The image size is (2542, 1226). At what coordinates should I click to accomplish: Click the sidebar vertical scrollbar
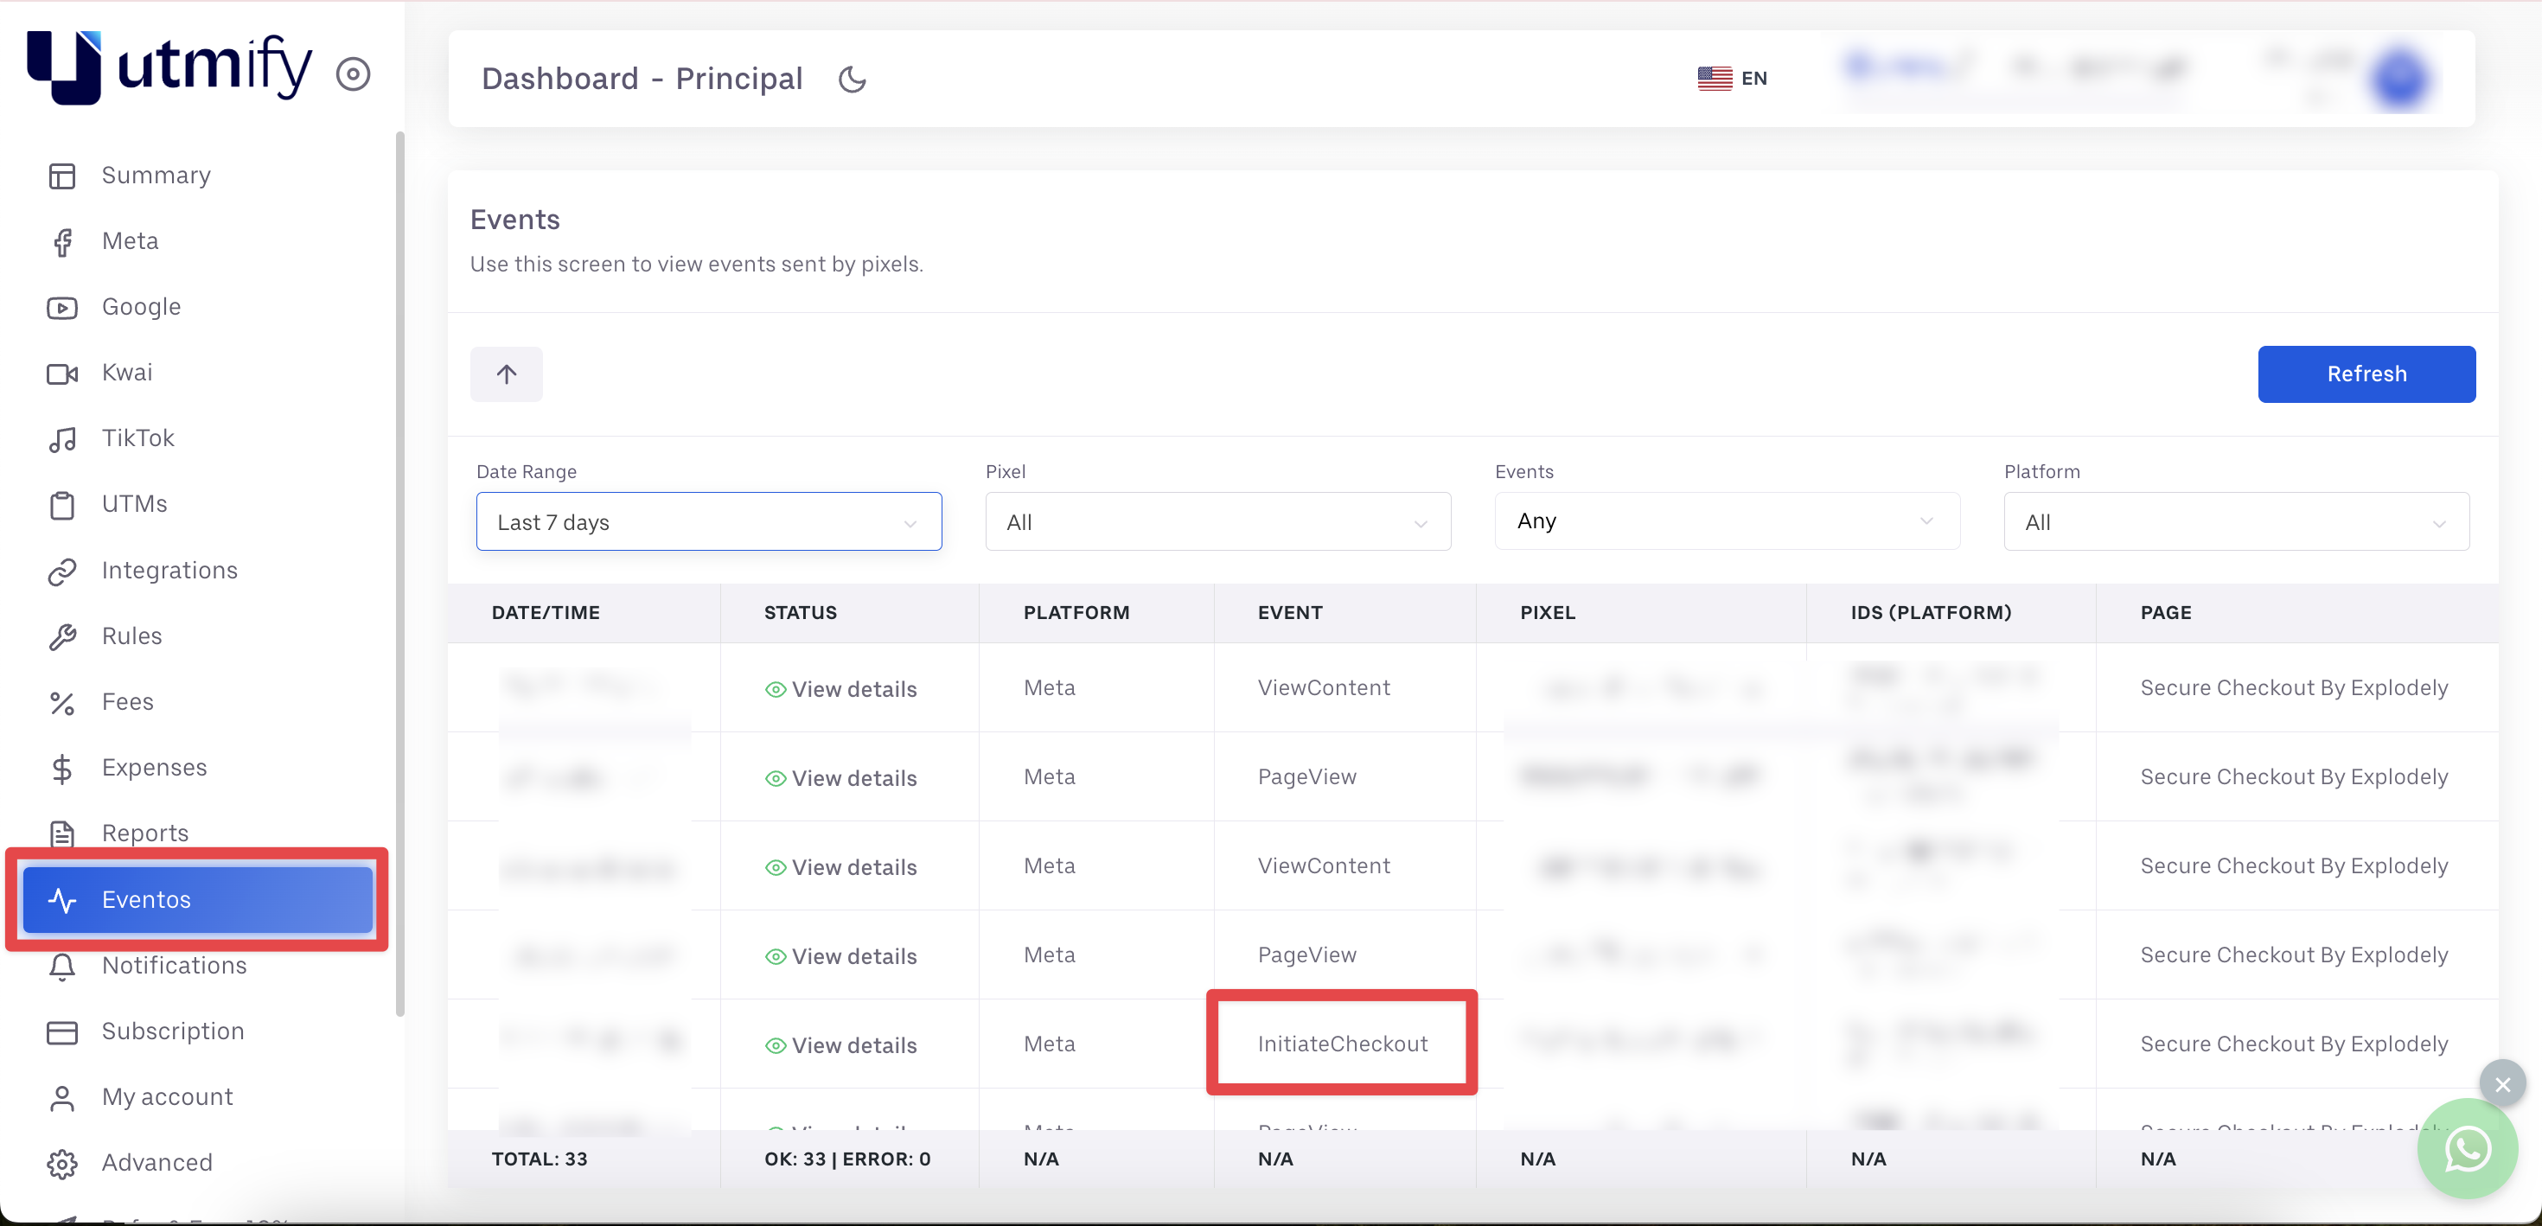point(399,573)
